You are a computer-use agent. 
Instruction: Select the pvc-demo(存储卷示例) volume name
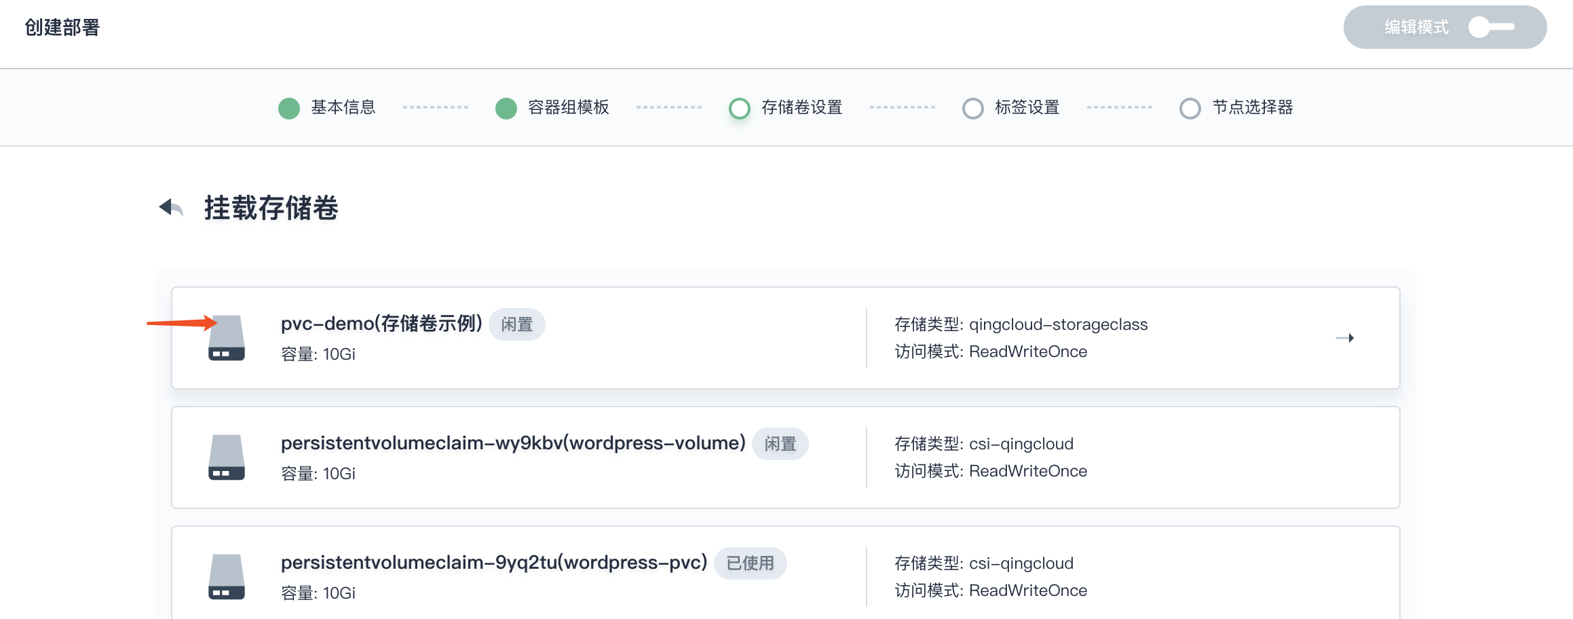tap(381, 323)
